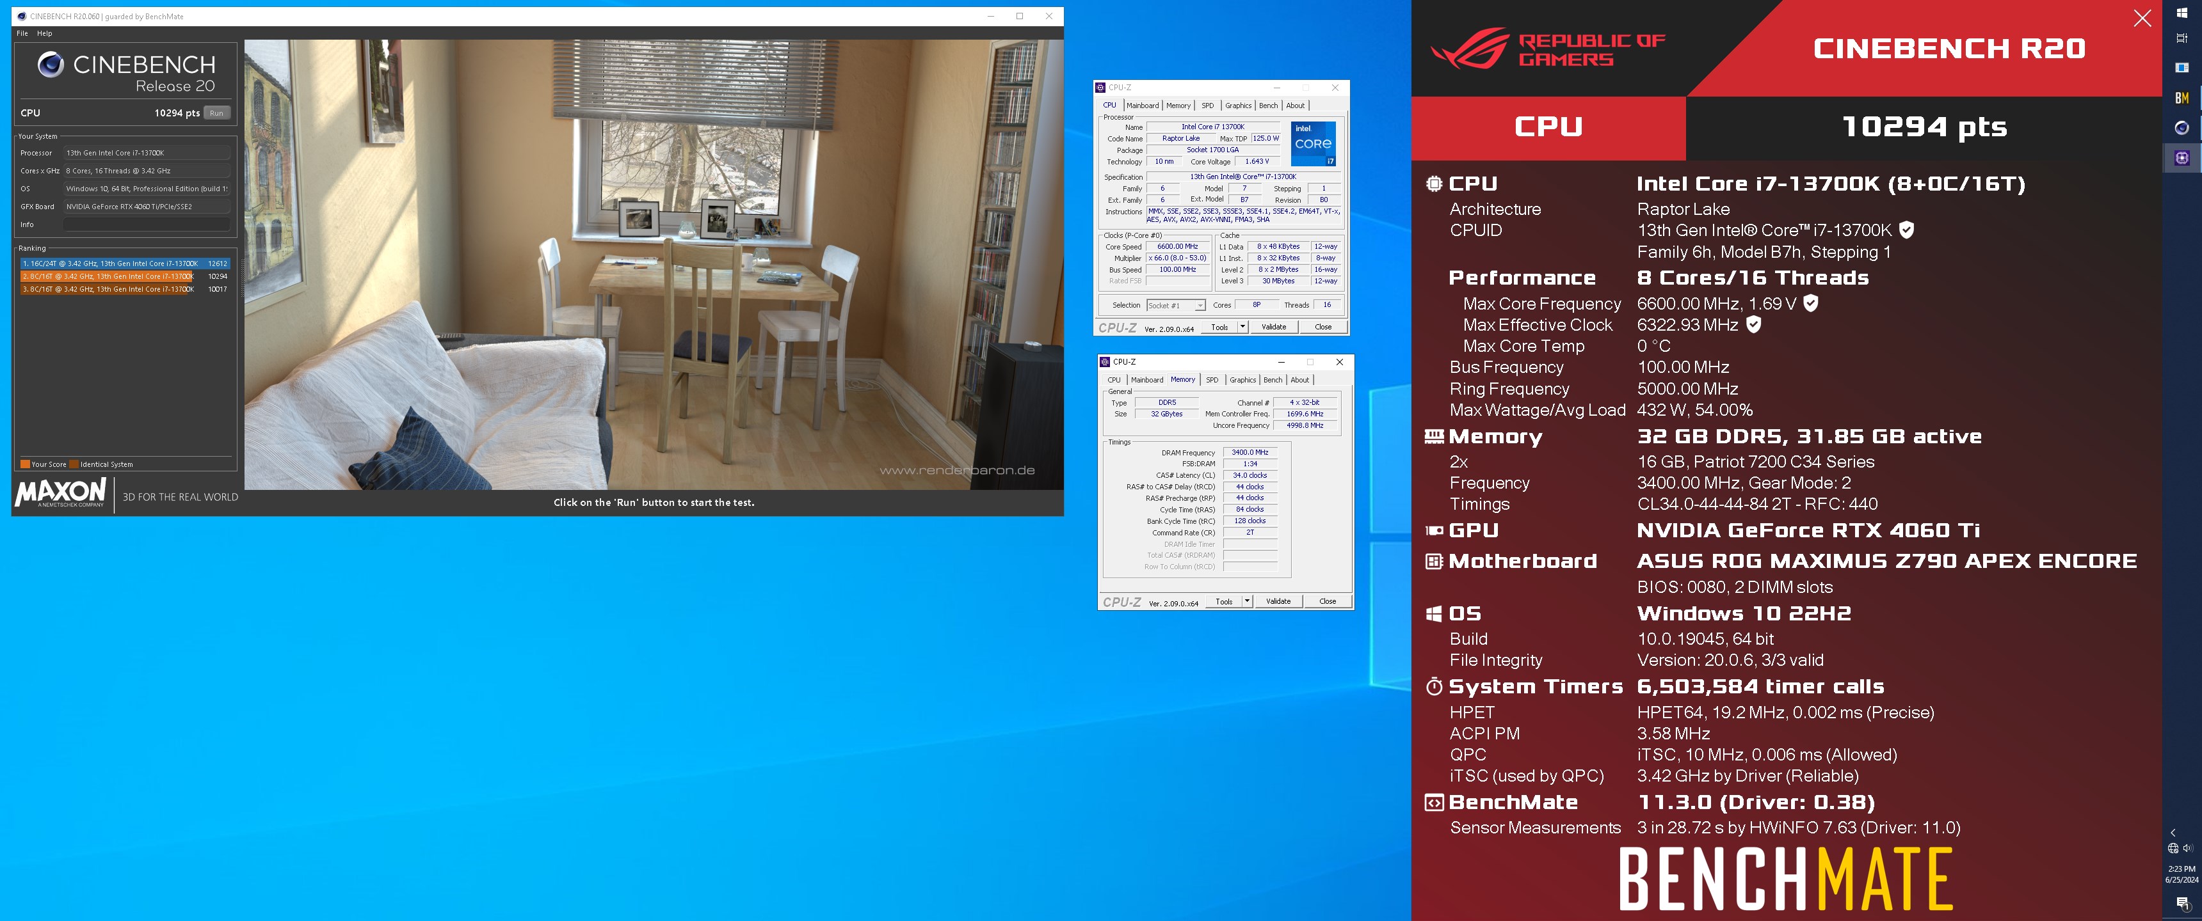The height and width of the screenshot is (921, 2202).
Task: Click Validate in the upper CPU-Z window
Action: pos(1274,327)
